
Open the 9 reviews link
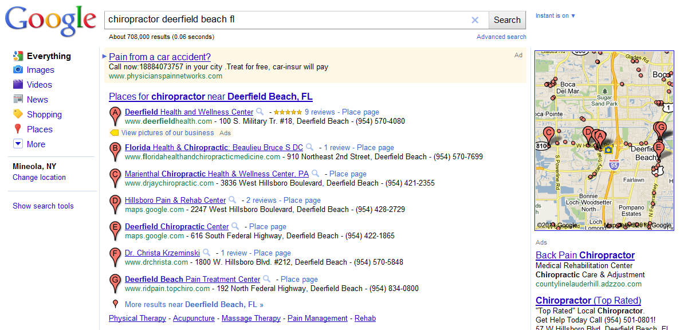320,112
